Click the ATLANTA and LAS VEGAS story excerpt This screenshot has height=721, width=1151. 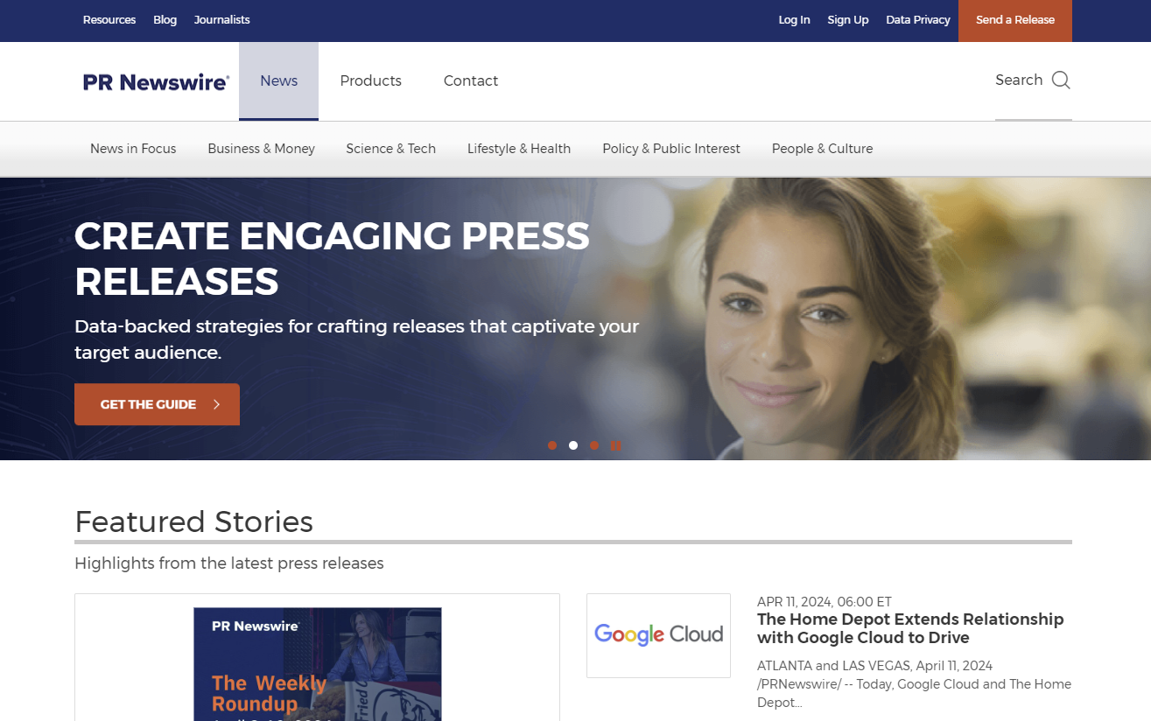[914, 684]
